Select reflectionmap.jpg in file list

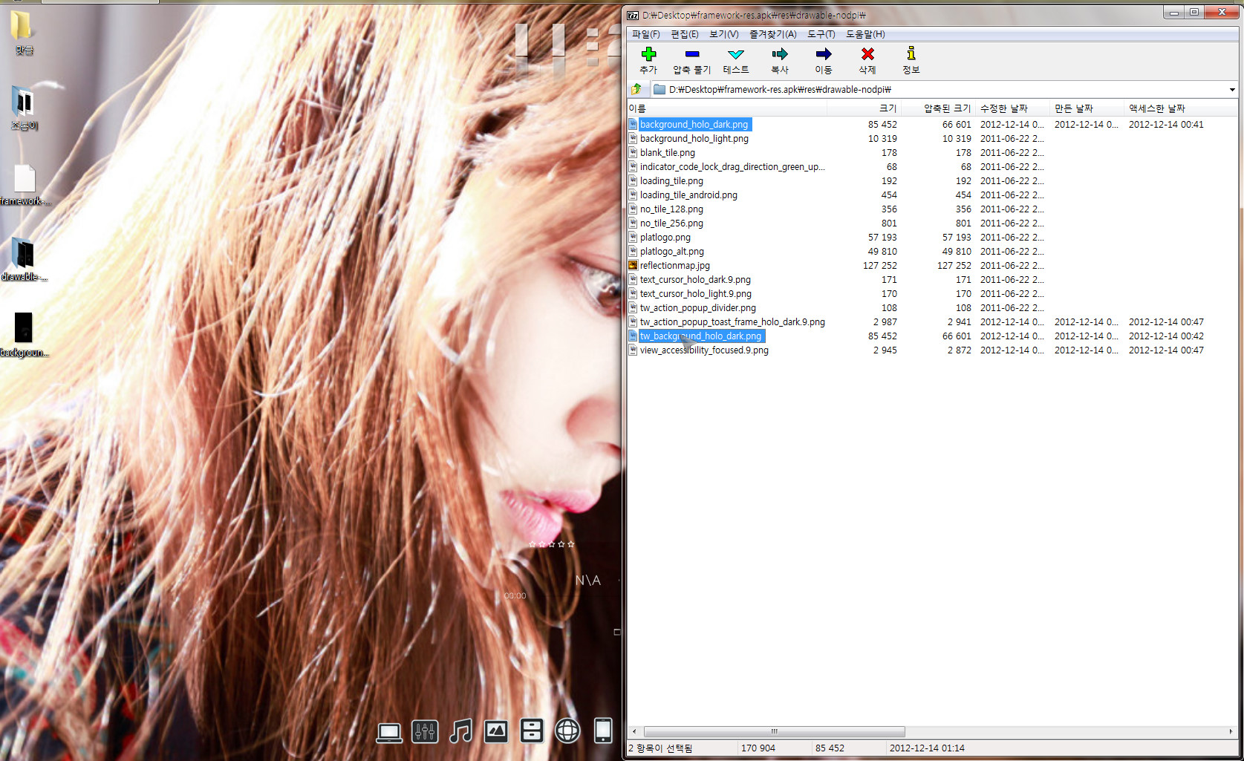click(x=674, y=266)
